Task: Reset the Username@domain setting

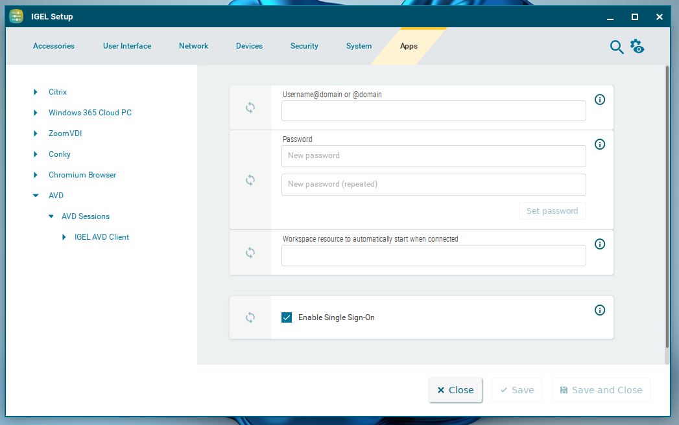Action: pyautogui.click(x=250, y=108)
